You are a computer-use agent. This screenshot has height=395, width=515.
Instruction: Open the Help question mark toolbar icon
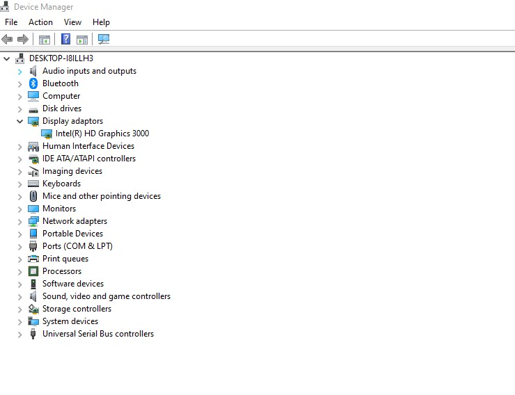coord(65,40)
